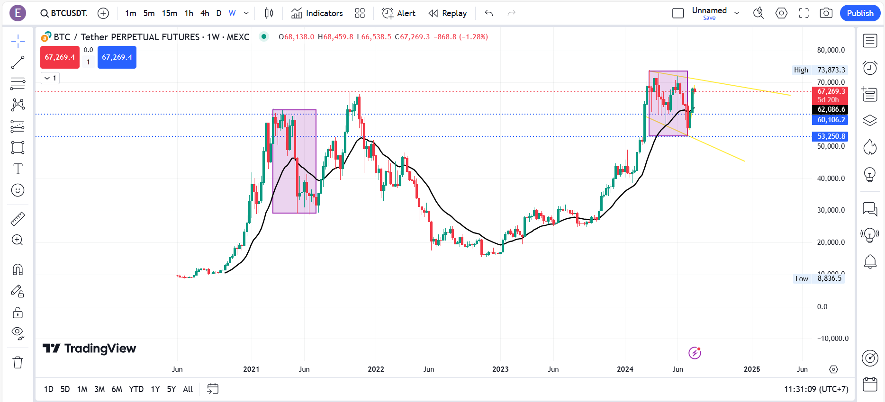Switch to 1h timeframe
The width and height of the screenshot is (885, 402).
tap(189, 13)
